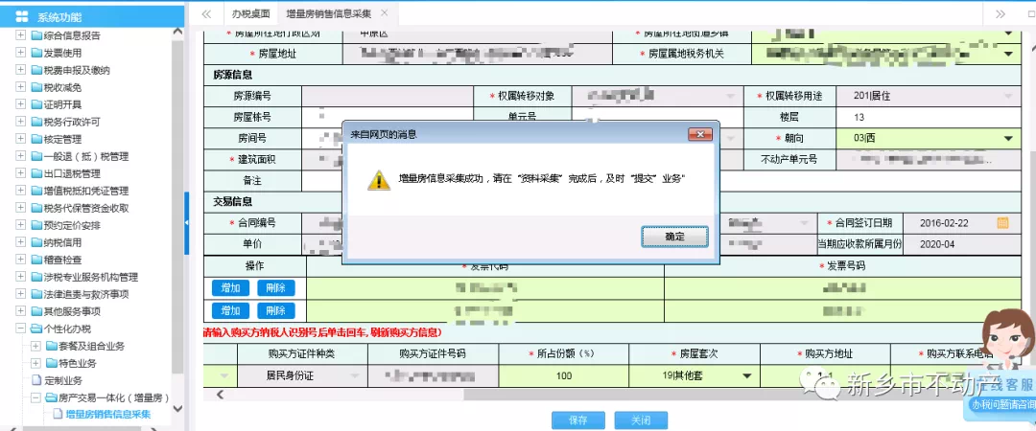The height and width of the screenshot is (431, 1036).
Task: Open 涉税专业服务机构管理 in the sidebar tree
Action: tap(90, 277)
